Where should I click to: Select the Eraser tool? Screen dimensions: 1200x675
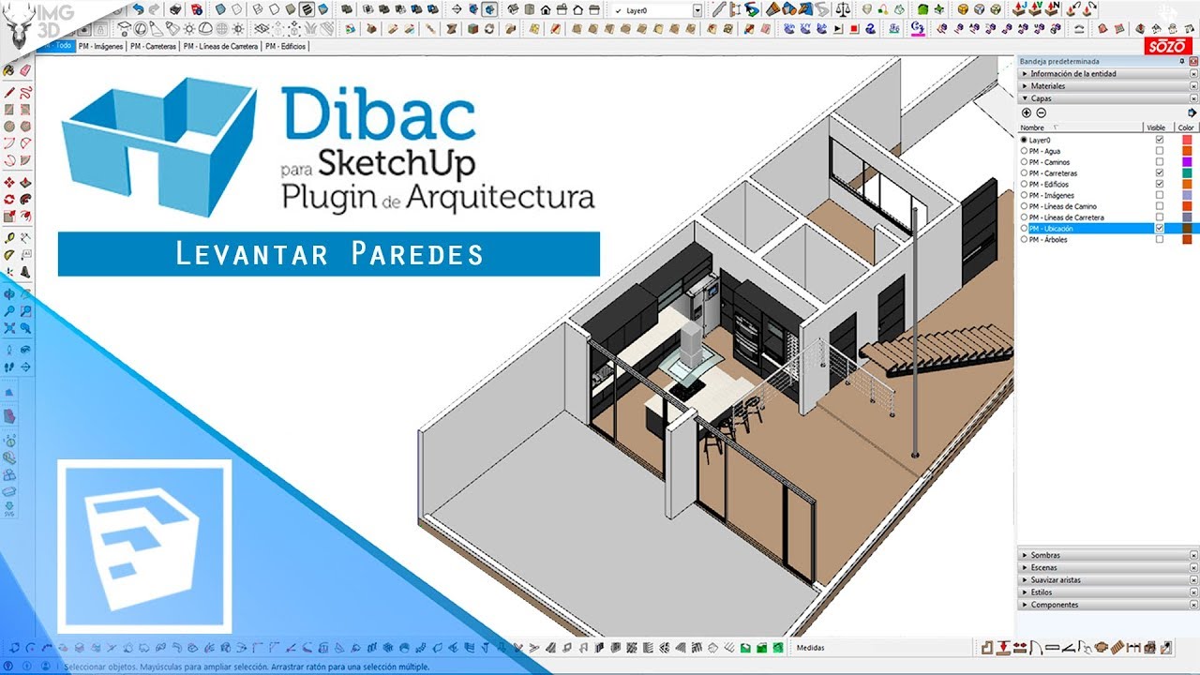pos(25,69)
